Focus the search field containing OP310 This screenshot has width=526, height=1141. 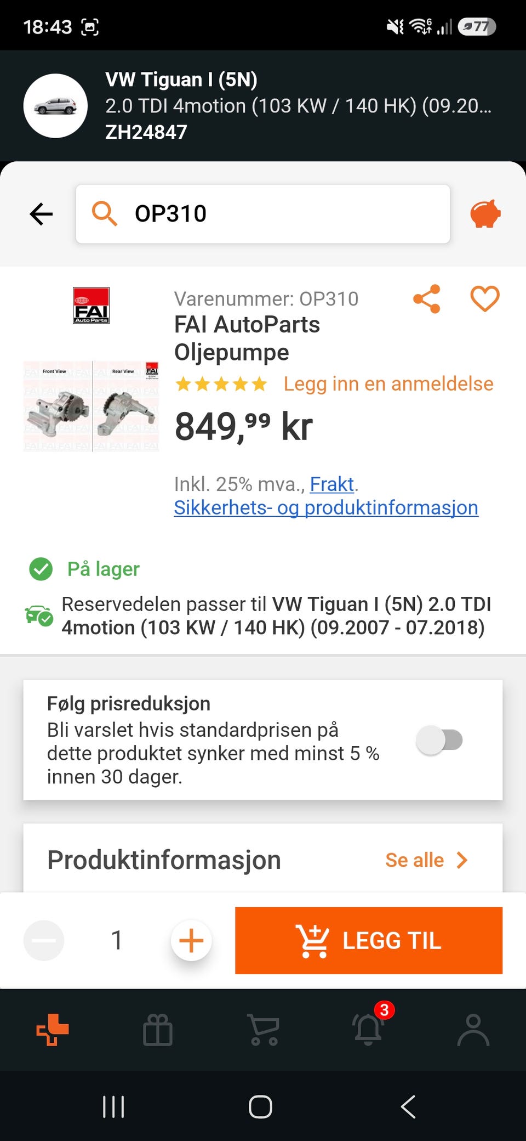[x=263, y=214]
